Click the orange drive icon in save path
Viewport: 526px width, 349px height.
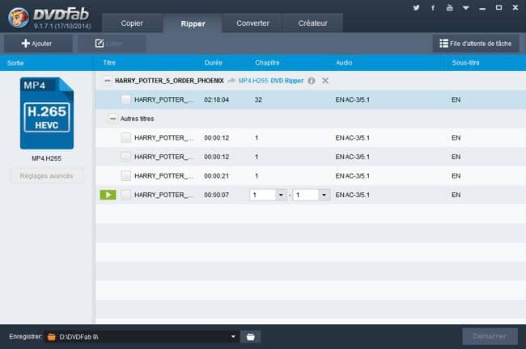pyautogui.click(x=51, y=337)
